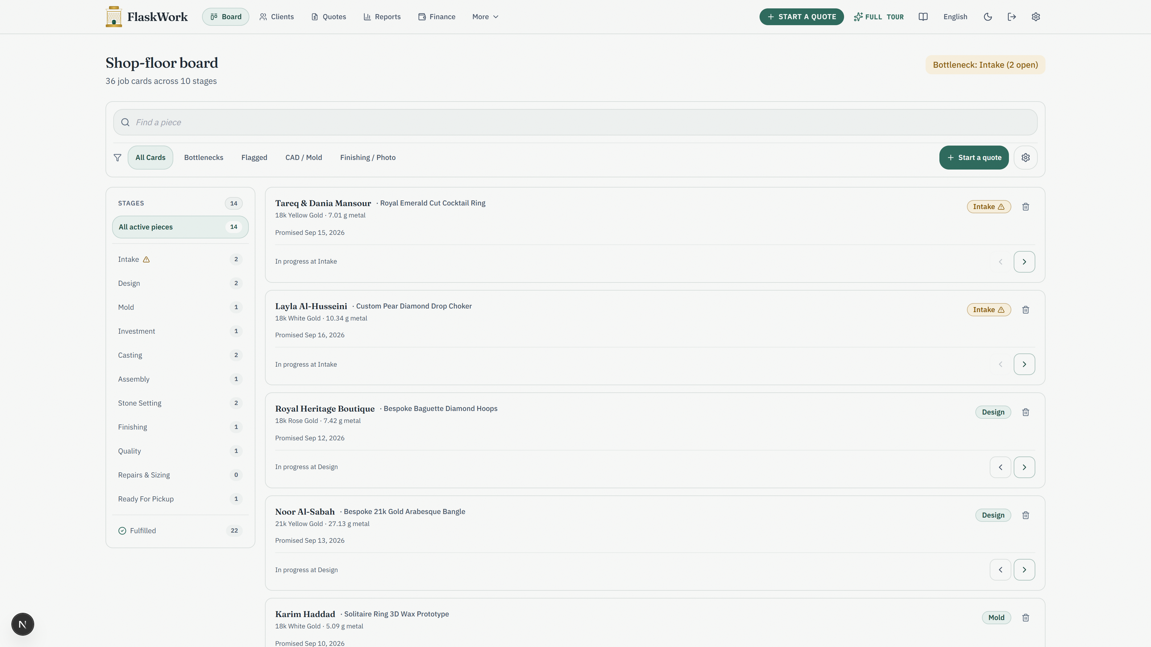This screenshot has height=647, width=1151.
Task: Click the Intake badge on Layla Al-Husseini card
Action: pos(989,310)
